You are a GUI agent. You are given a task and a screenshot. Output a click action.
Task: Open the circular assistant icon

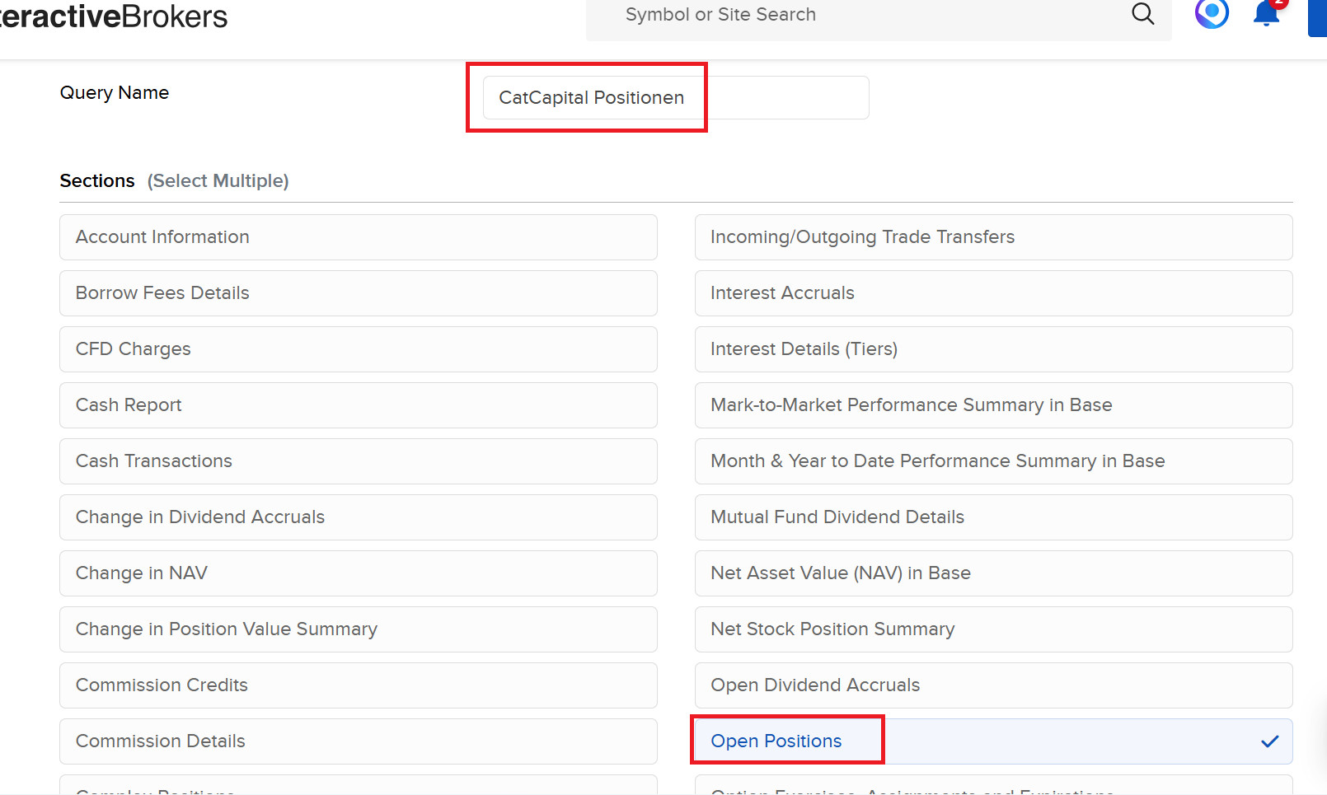point(1212,12)
